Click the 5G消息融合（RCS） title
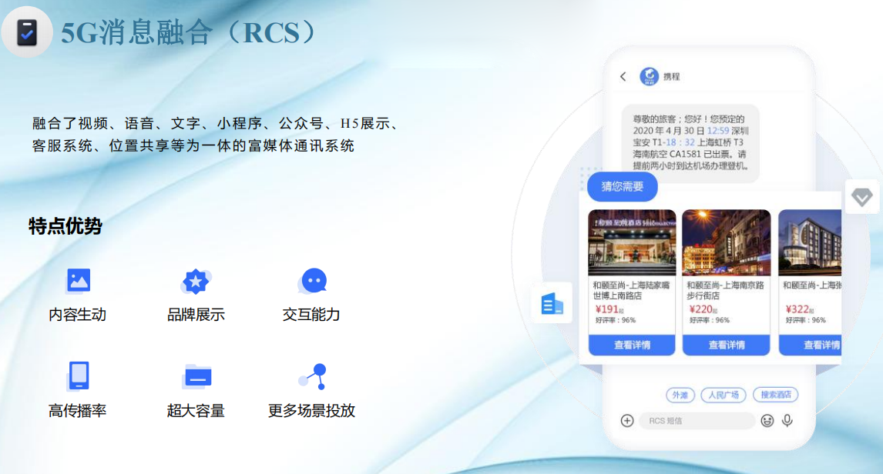This screenshot has width=883, height=474. [189, 32]
